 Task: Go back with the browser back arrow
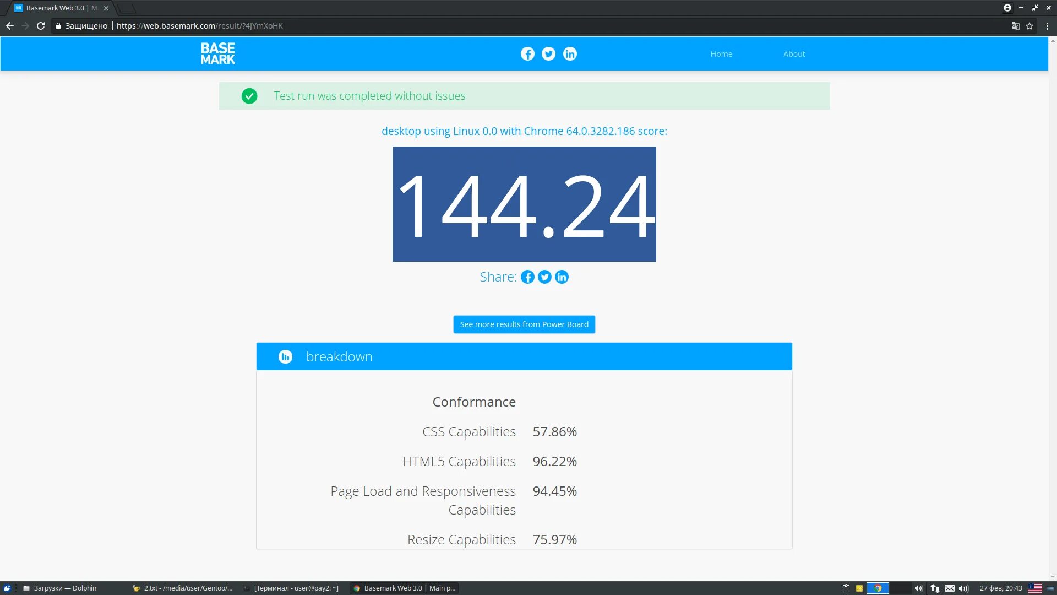10,26
